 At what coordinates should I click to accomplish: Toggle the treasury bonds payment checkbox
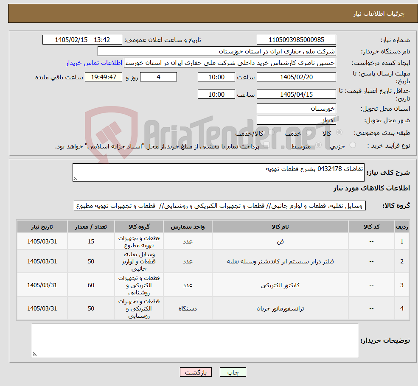point(267,145)
